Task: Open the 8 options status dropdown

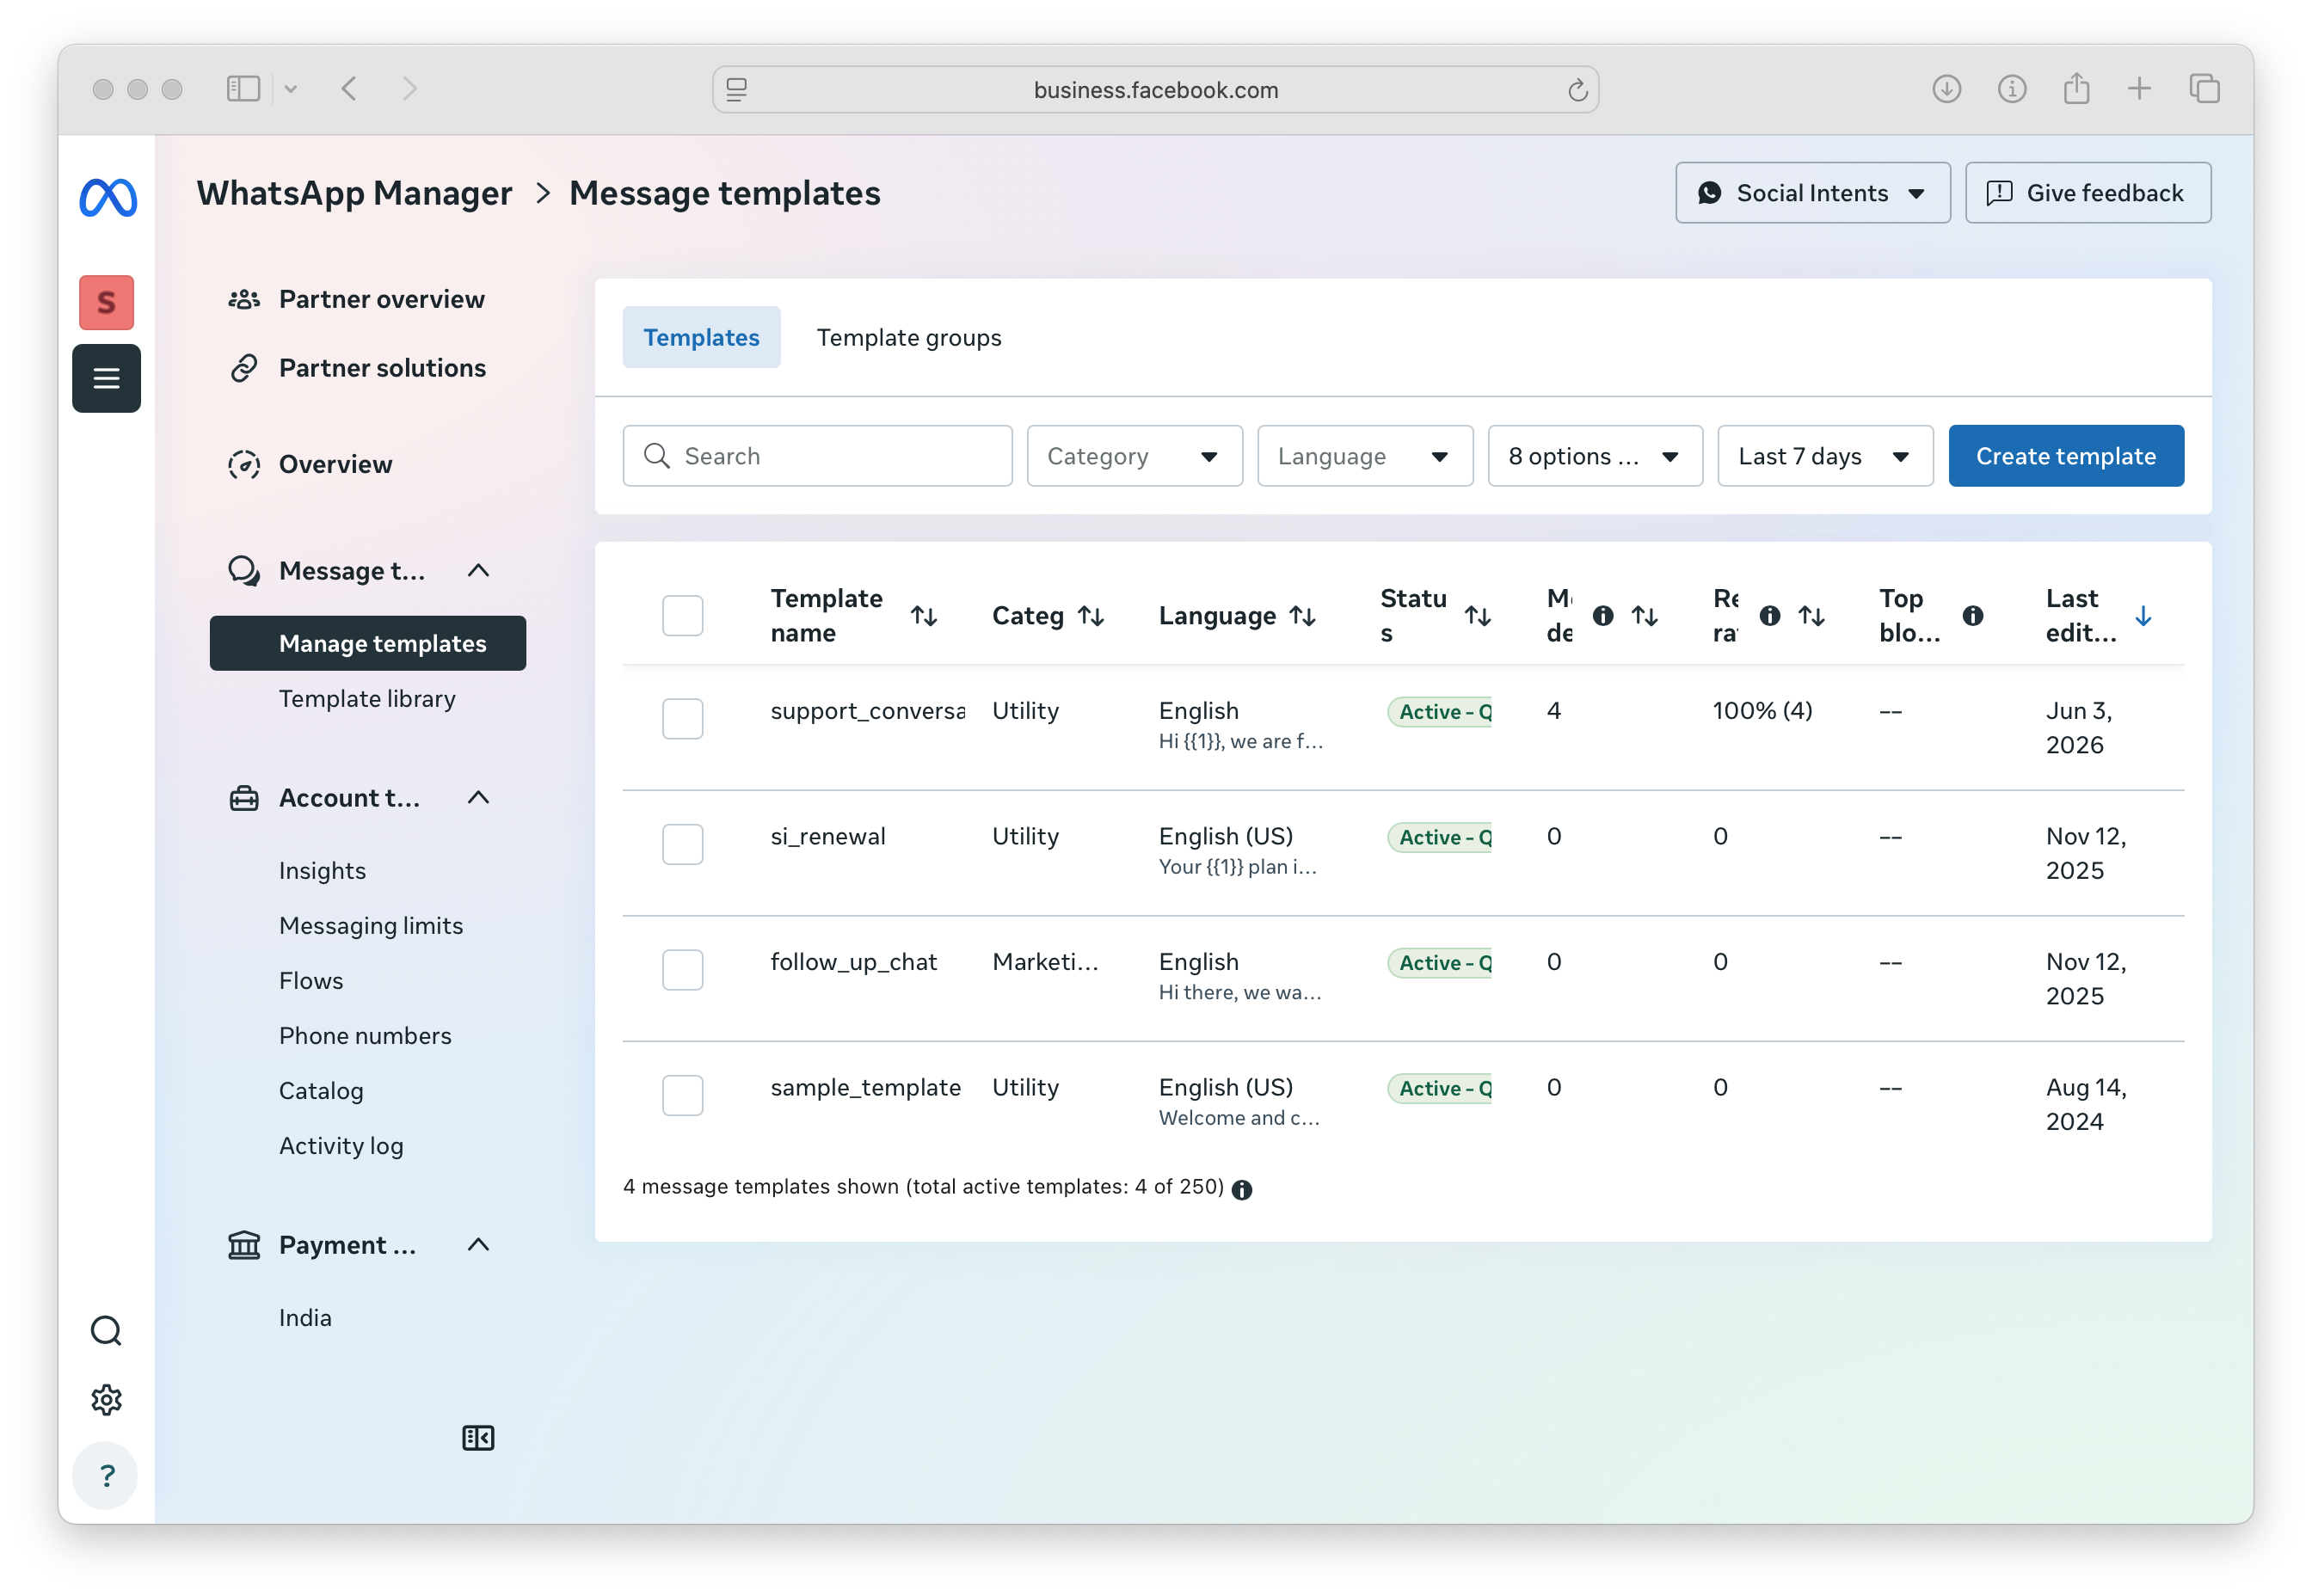Action: tap(1595, 456)
